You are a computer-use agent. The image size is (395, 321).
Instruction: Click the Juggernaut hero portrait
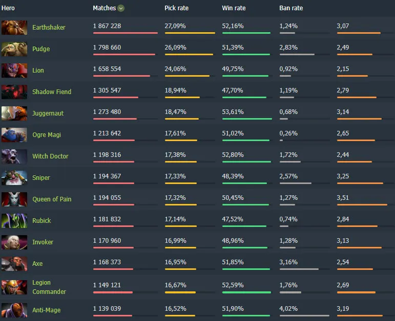coord(14,113)
